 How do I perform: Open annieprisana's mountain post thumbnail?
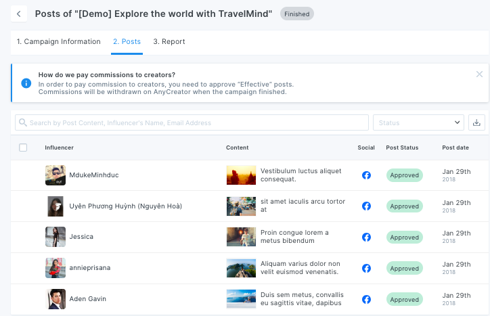click(241, 268)
